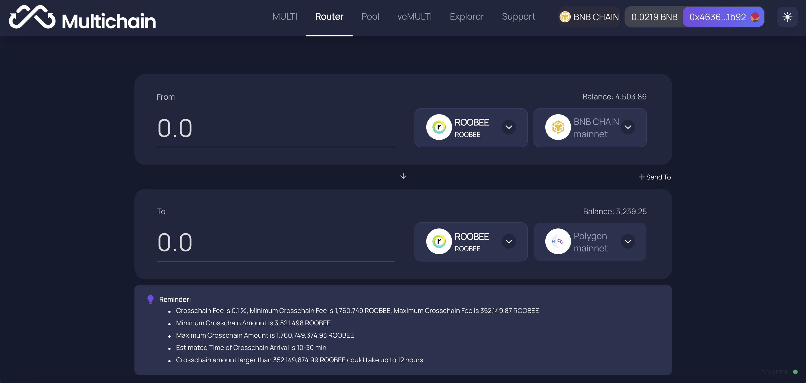806x383 pixels.
Task: Go to the veMULTI tab
Action: tap(414, 17)
